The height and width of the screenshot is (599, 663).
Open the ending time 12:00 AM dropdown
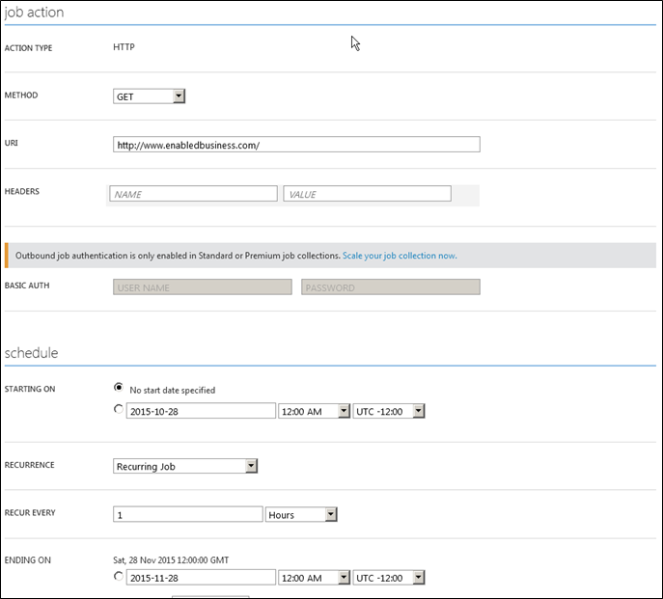(x=314, y=578)
